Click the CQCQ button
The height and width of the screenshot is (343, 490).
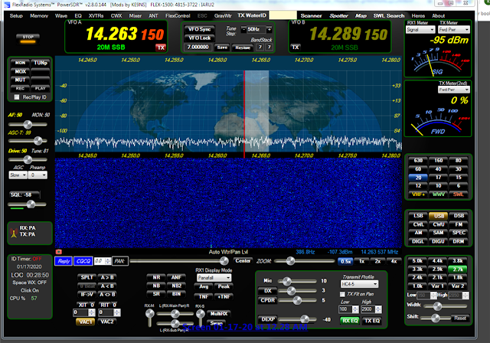pyautogui.click(x=83, y=261)
